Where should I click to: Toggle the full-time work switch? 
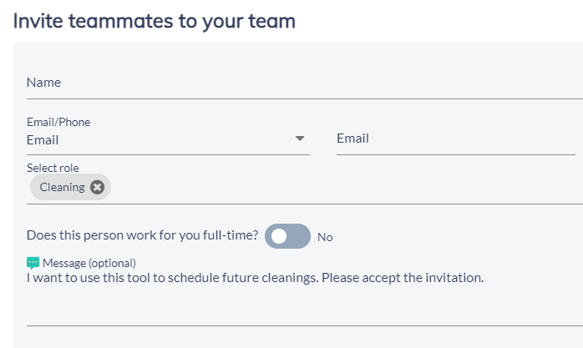287,236
